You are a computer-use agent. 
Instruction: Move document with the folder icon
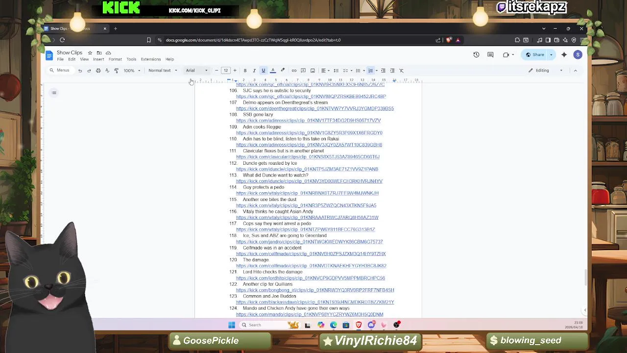[x=99, y=52]
